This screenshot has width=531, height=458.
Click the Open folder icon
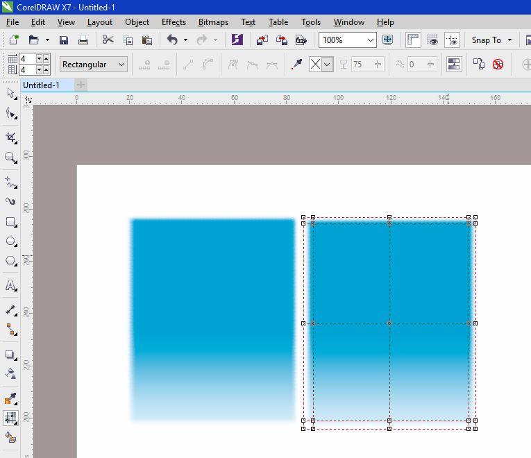(33, 40)
